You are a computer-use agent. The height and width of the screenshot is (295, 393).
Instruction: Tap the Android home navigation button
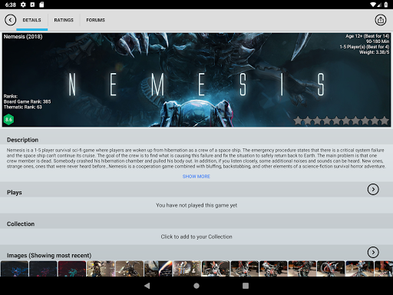coord(196,286)
